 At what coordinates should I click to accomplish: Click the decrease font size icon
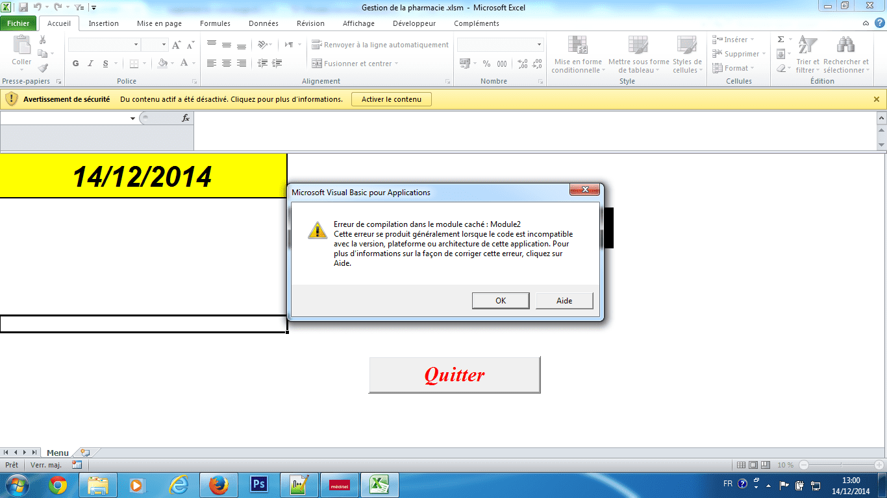point(190,45)
